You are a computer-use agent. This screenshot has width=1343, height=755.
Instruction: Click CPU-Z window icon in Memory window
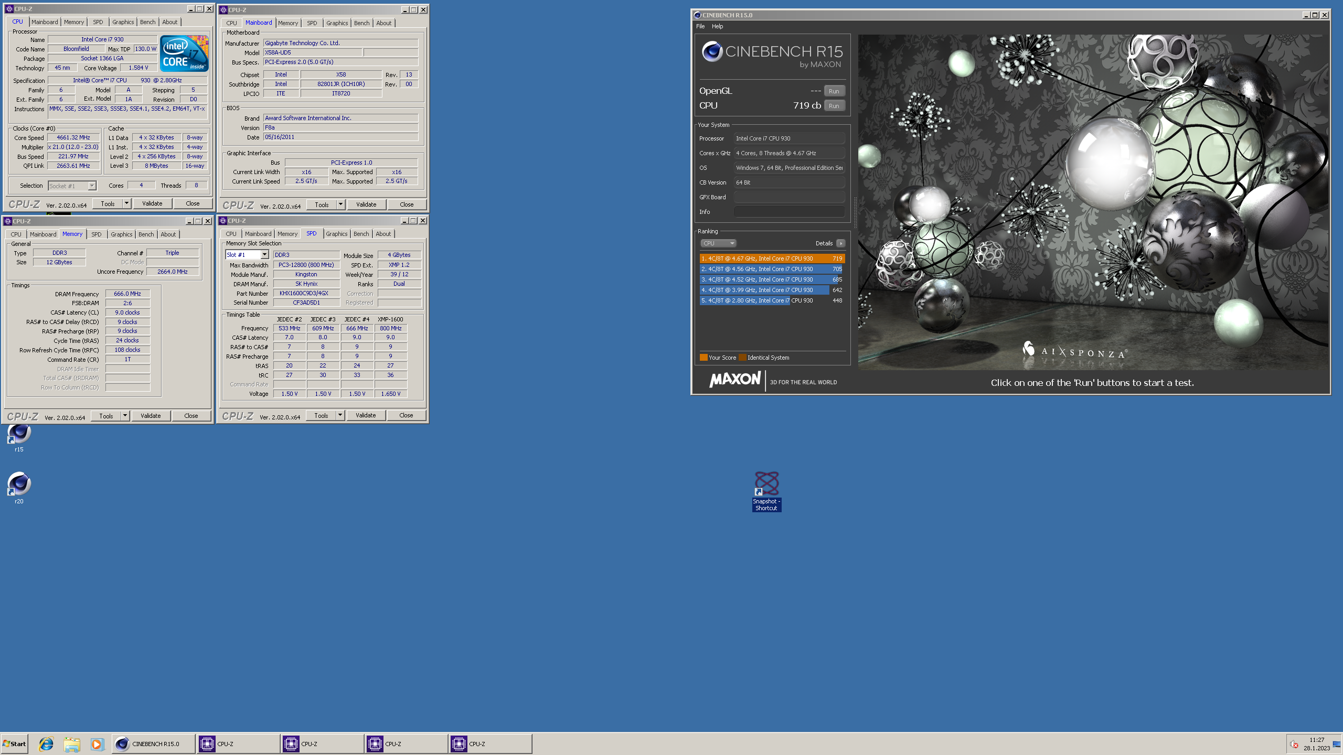7,221
